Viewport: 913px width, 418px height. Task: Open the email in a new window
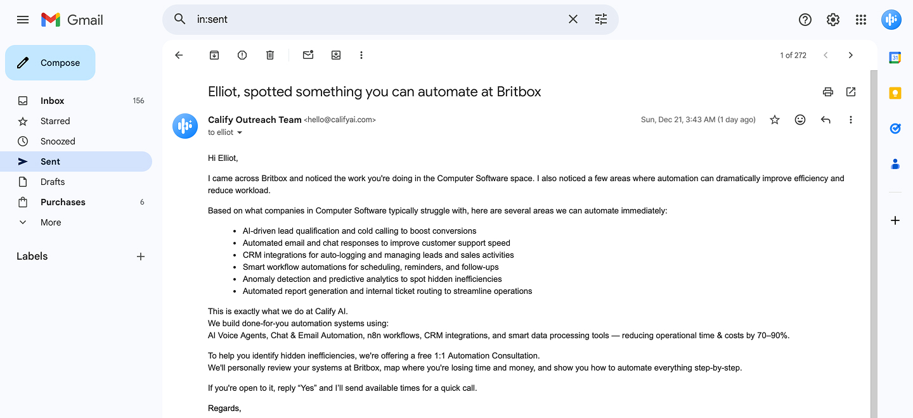(851, 92)
